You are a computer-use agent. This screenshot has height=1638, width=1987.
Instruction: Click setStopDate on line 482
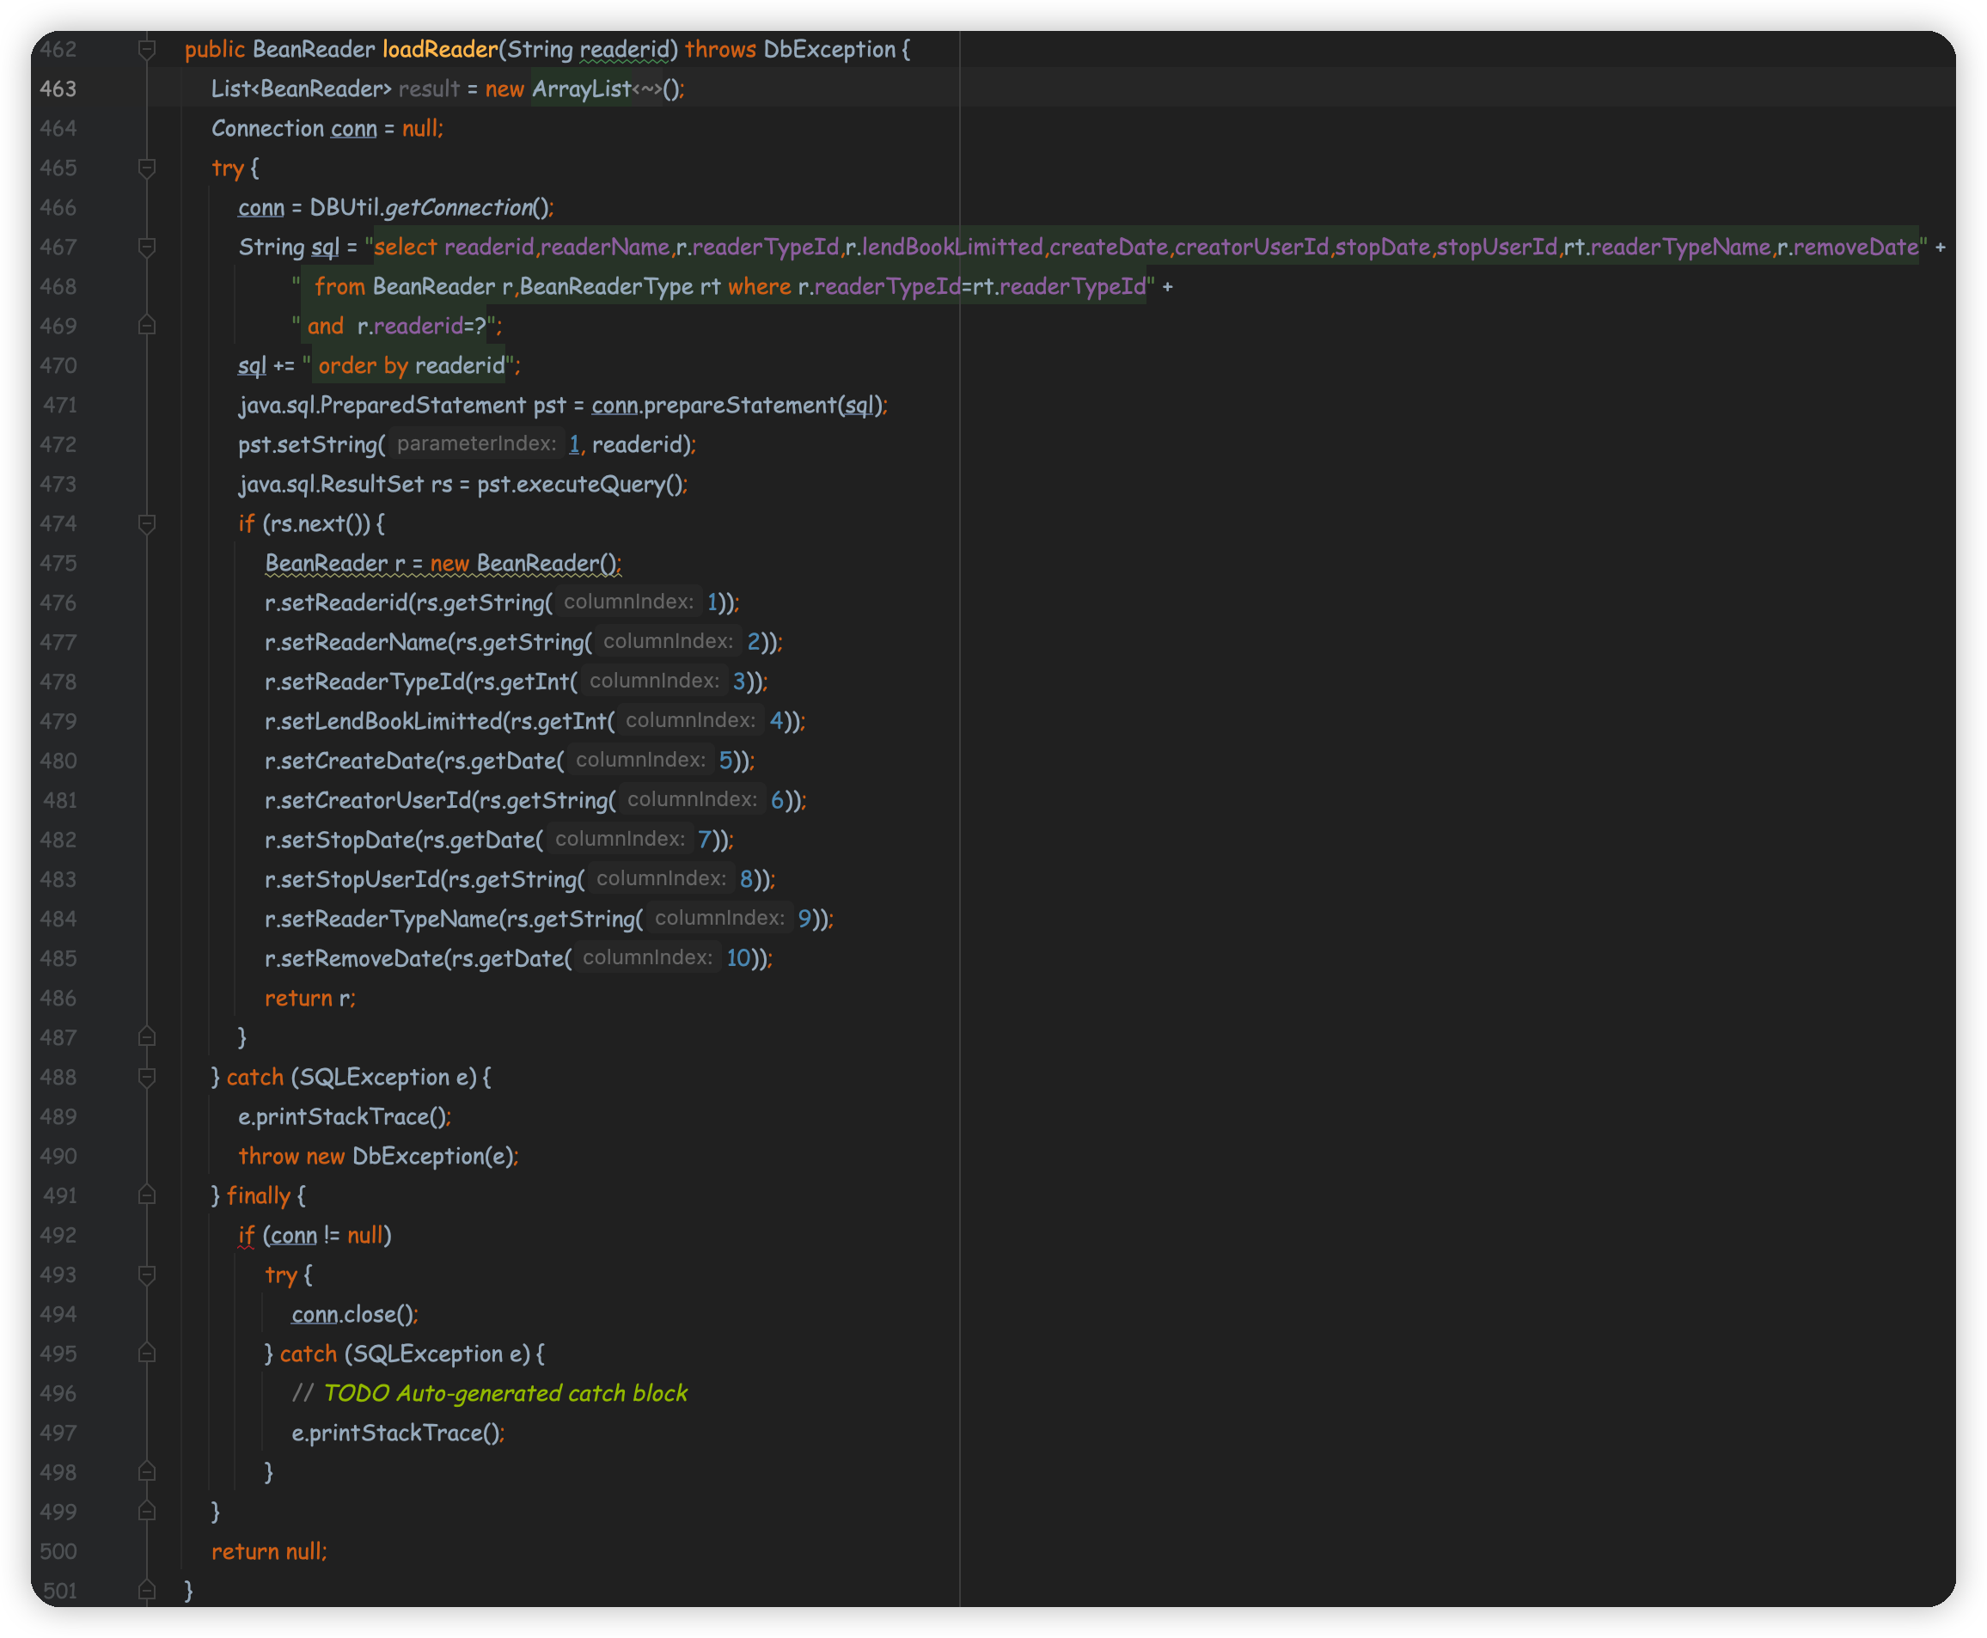[347, 840]
